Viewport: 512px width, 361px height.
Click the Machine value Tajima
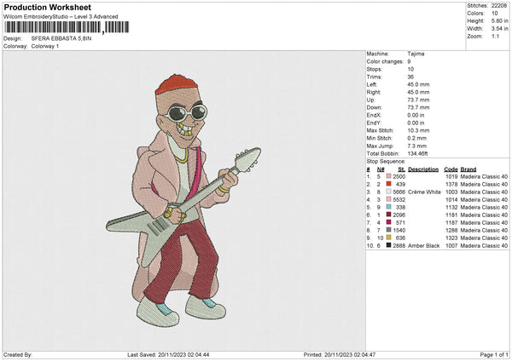pyautogui.click(x=416, y=54)
